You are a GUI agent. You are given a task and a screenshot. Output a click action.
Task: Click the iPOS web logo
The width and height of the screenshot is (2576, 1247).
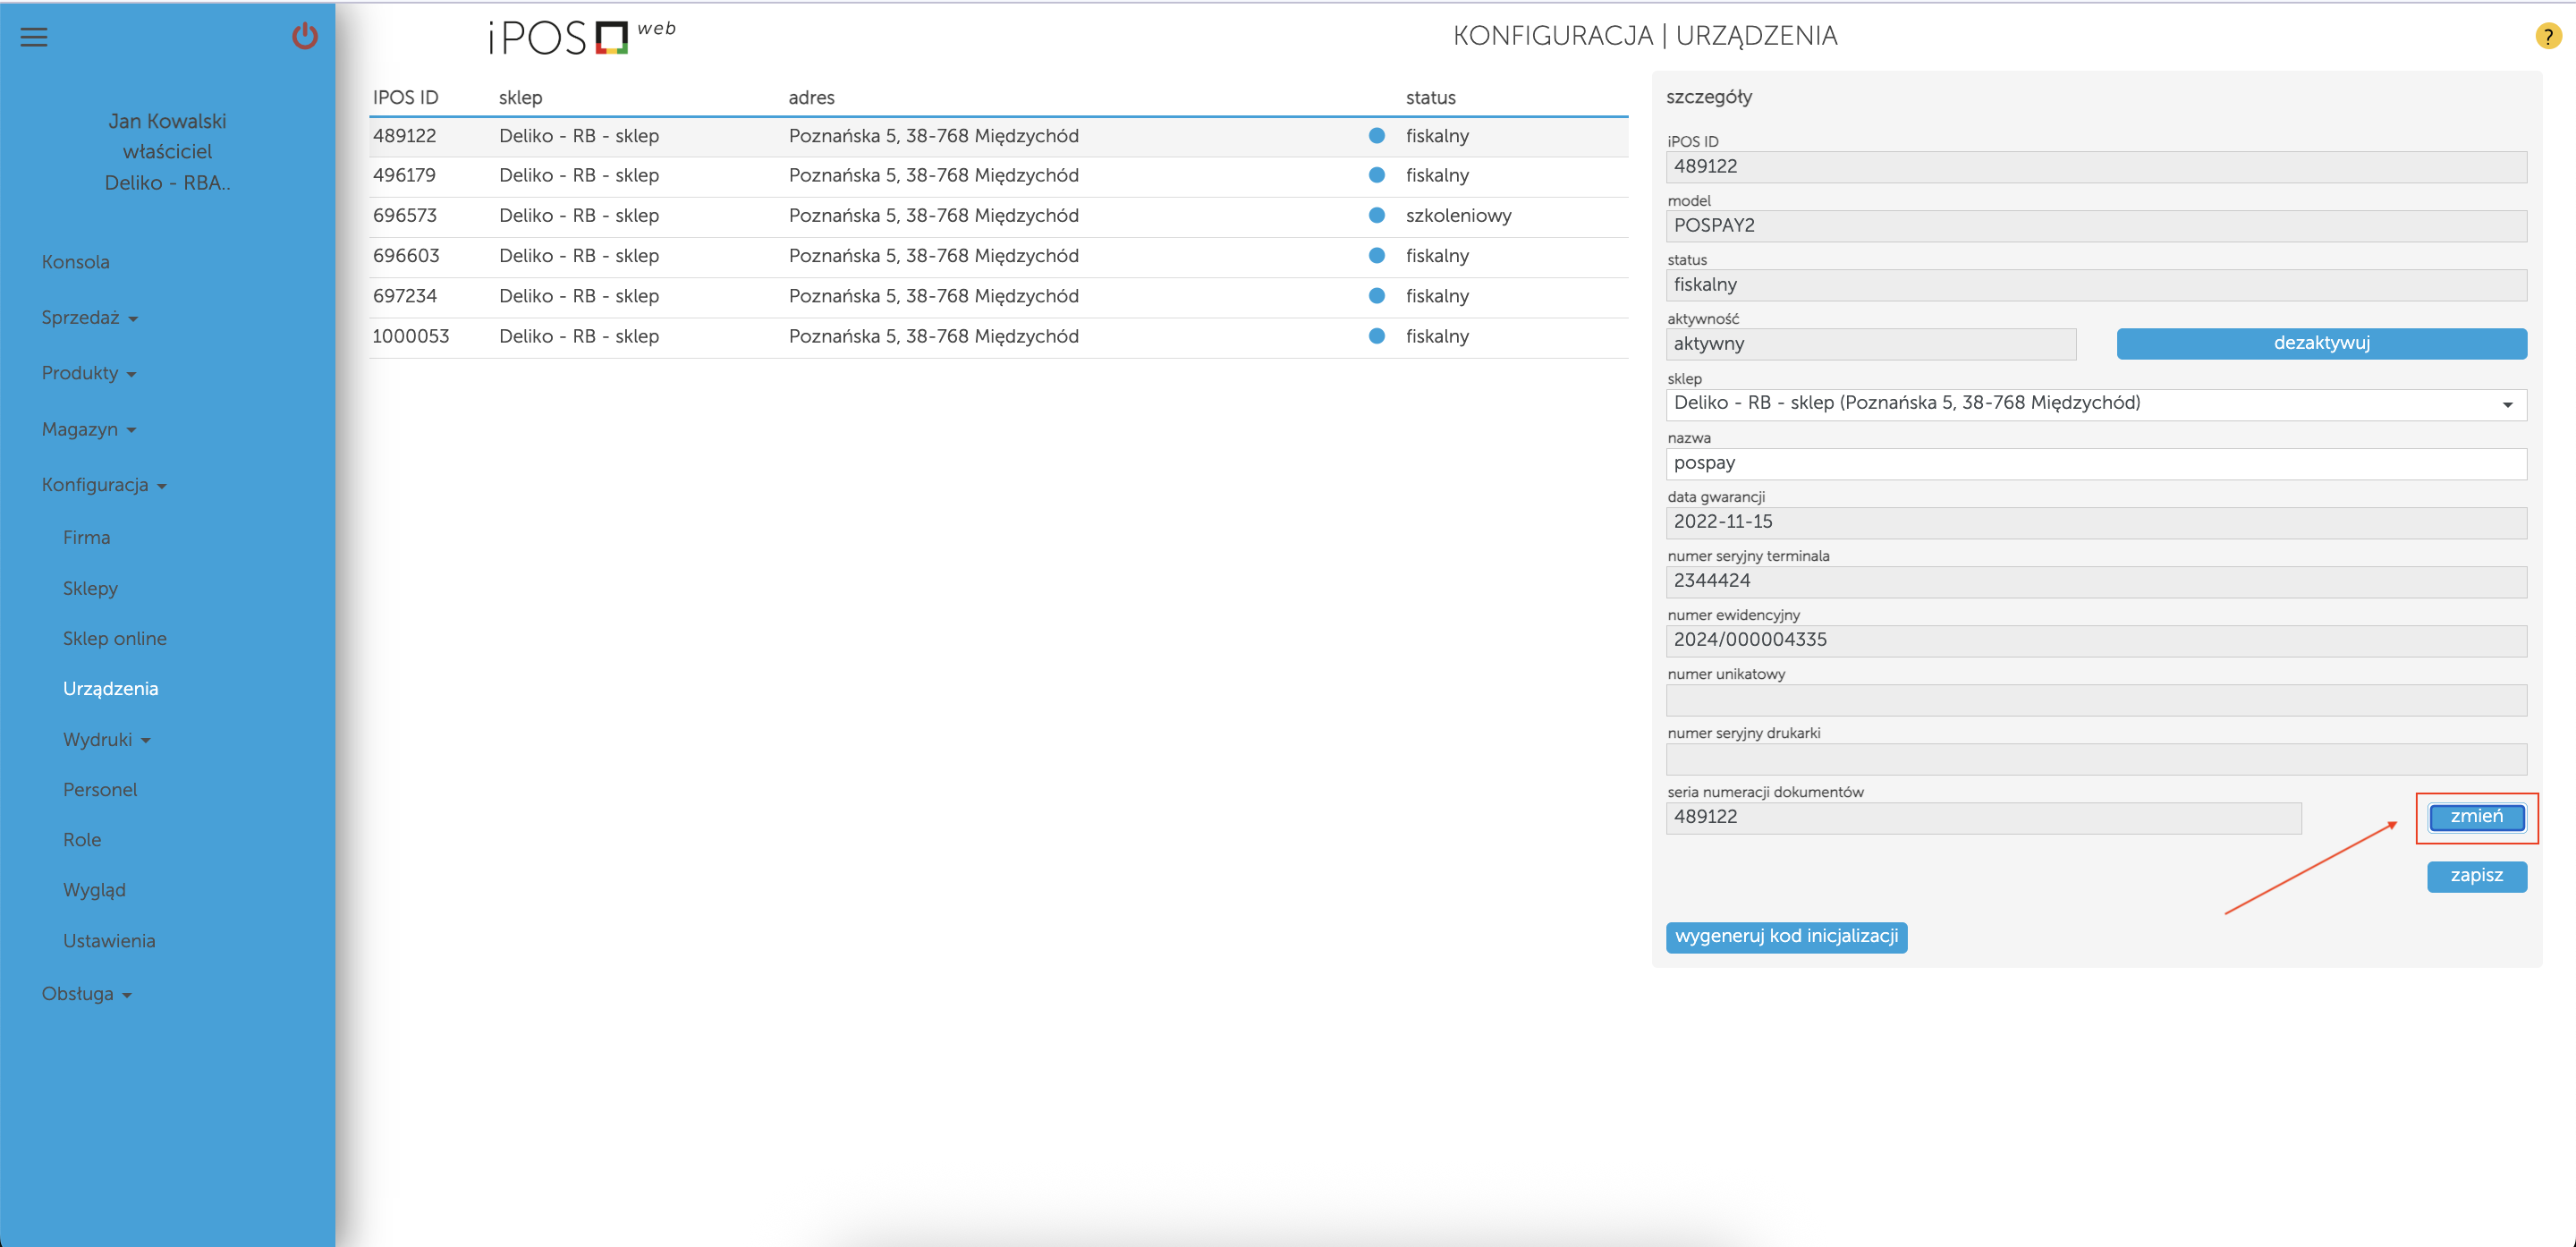(x=582, y=37)
